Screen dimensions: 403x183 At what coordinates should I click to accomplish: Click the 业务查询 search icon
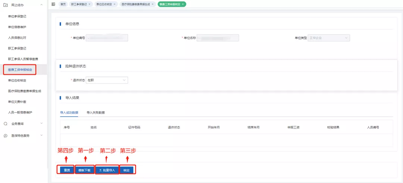tap(6, 124)
